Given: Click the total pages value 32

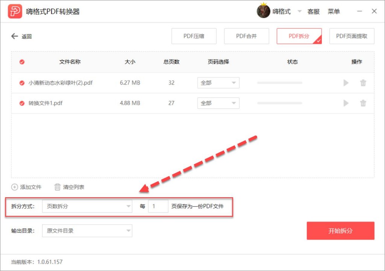Looking at the screenshot, I should pyautogui.click(x=171, y=83).
